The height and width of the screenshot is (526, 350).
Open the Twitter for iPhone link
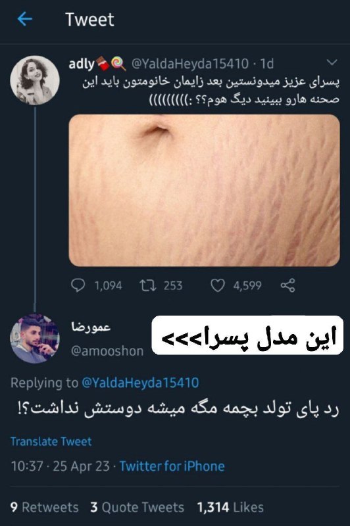click(x=172, y=466)
